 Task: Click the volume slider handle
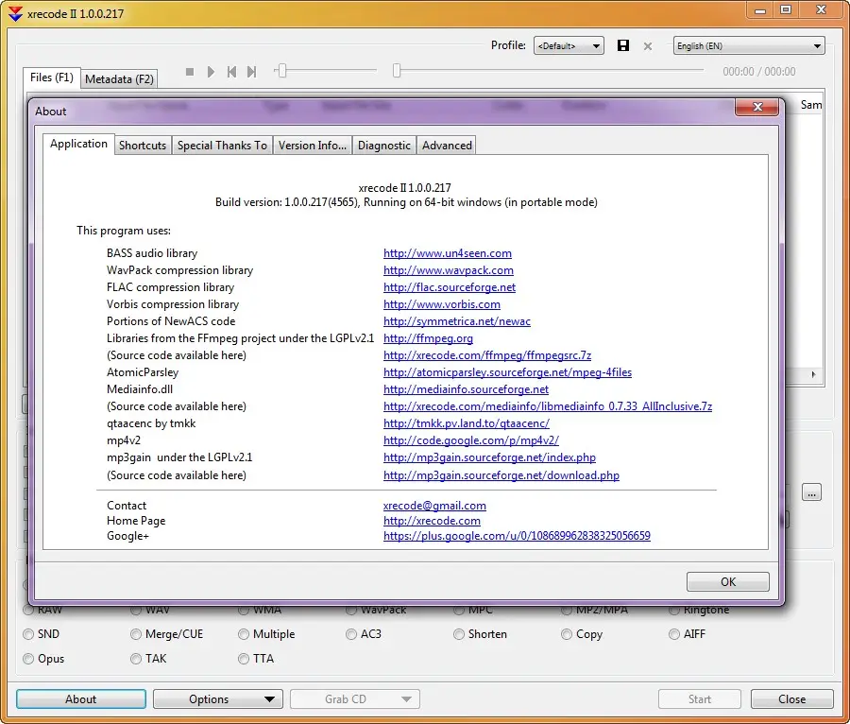click(x=281, y=71)
